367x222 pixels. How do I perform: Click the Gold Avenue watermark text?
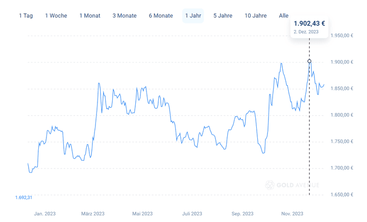298,185
